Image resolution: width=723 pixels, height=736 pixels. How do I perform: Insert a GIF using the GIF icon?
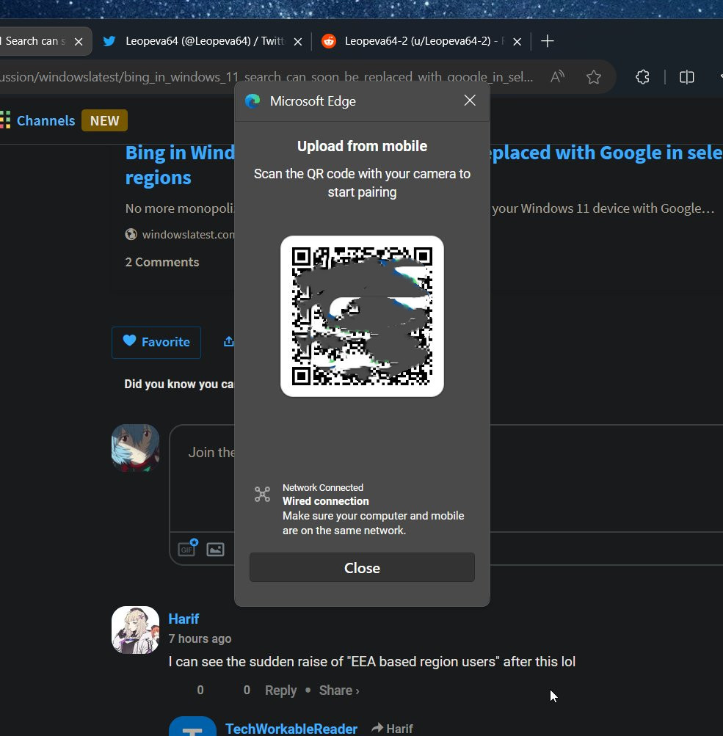[x=188, y=547]
